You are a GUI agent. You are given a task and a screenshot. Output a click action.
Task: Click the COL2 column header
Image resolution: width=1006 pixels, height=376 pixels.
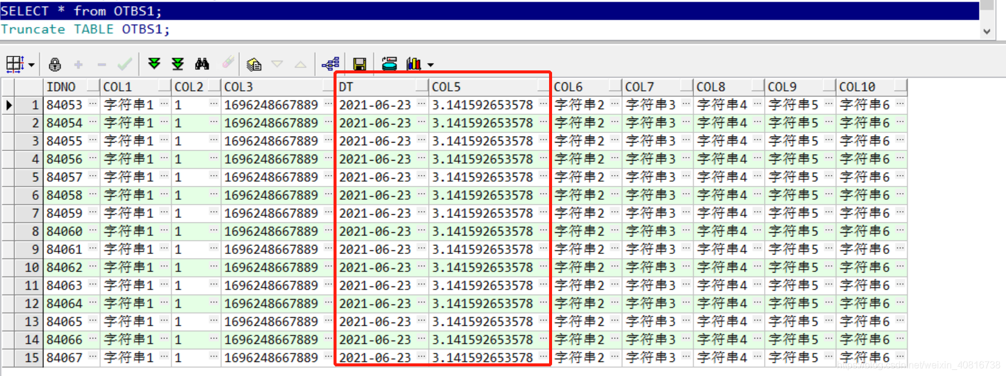(x=196, y=87)
